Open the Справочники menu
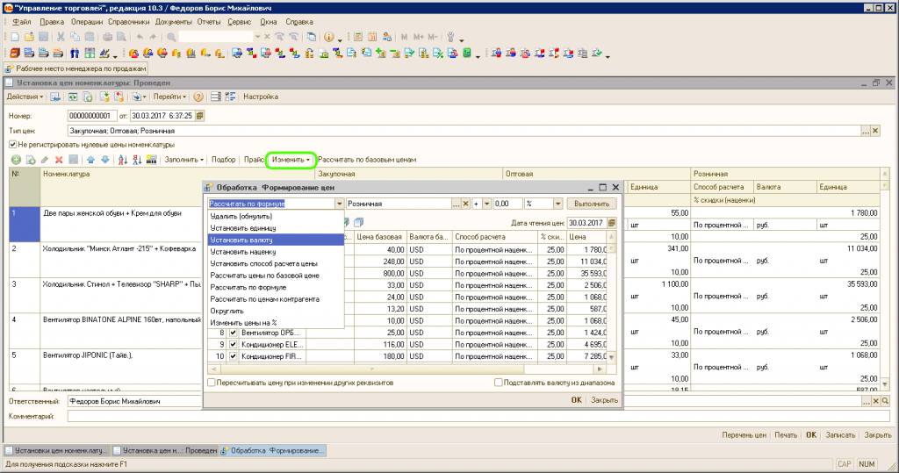Screen dimensions: 899x473 (x=128, y=22)
